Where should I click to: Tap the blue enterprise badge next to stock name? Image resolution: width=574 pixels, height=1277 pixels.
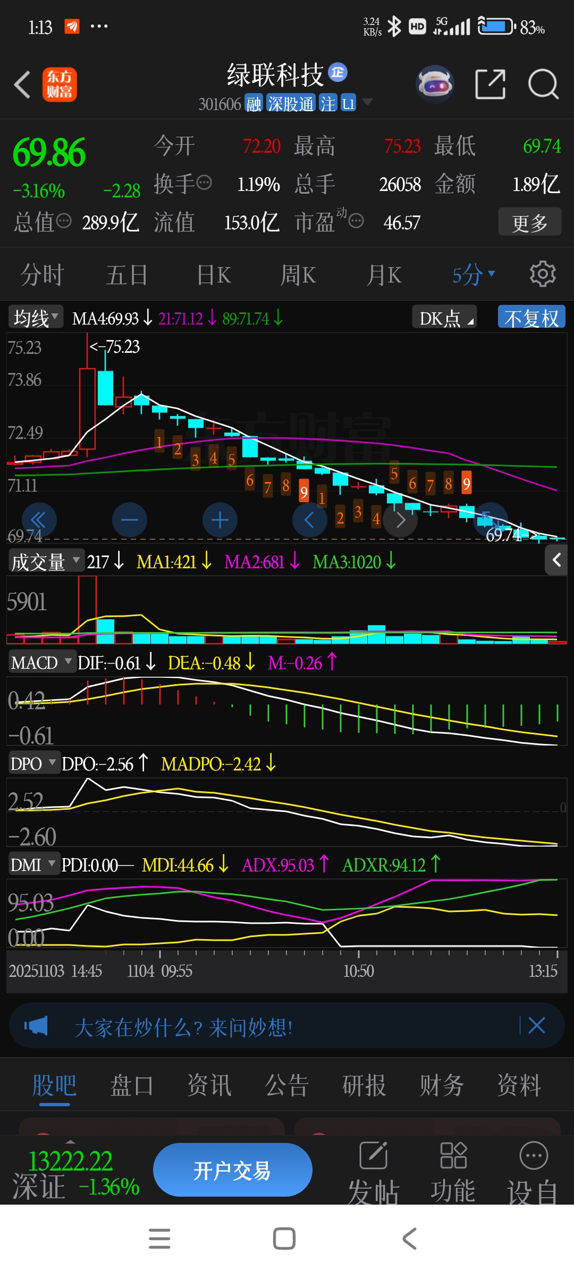(x=337, y=72)
